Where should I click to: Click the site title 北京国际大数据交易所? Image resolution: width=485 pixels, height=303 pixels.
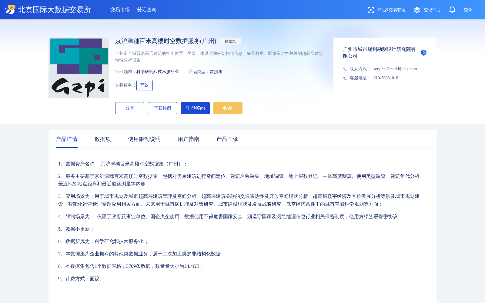pos(55,10)
